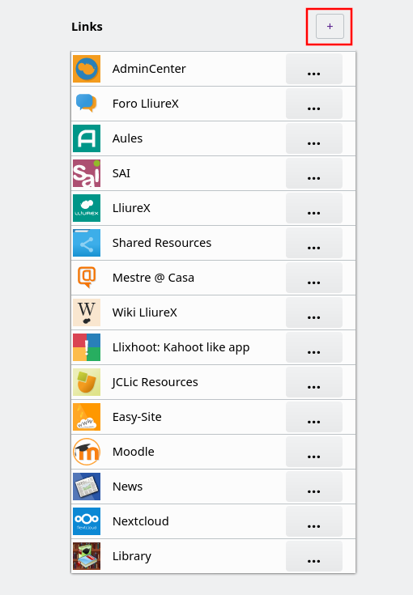Select the Mestre @ Casa orange icon
Image resolution: width=413 pixels, height=595 pixels.
[87, 278]
